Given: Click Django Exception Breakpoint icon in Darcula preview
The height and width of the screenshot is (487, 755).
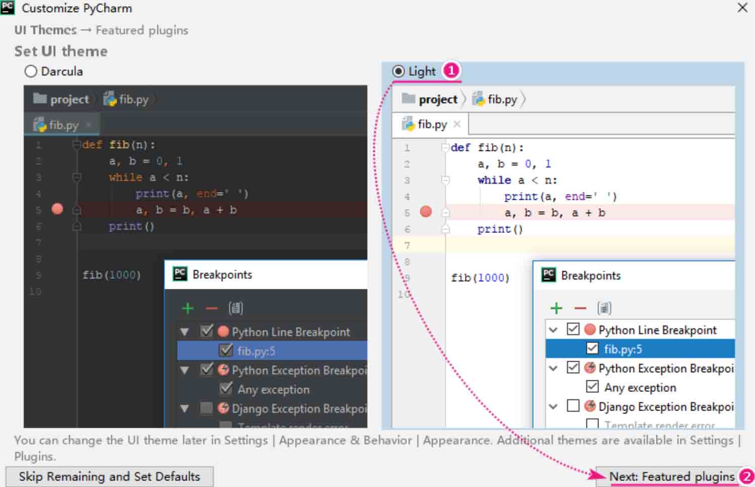Looking at the screenshot, I should [x=223, y=408].
